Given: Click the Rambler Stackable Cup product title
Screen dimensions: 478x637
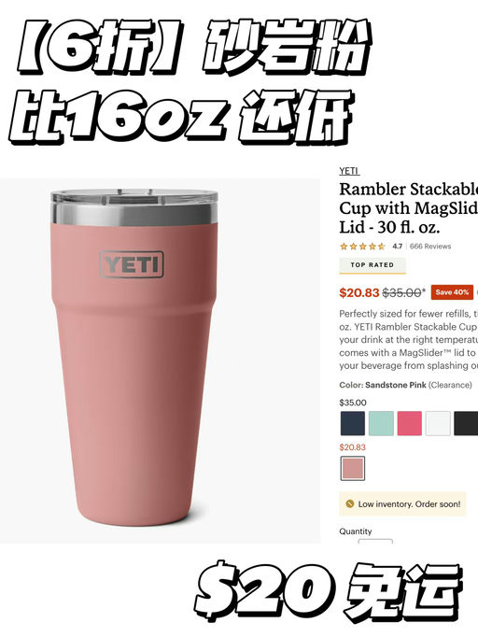Looking at the screenshot, I should (x=409, y=208).
